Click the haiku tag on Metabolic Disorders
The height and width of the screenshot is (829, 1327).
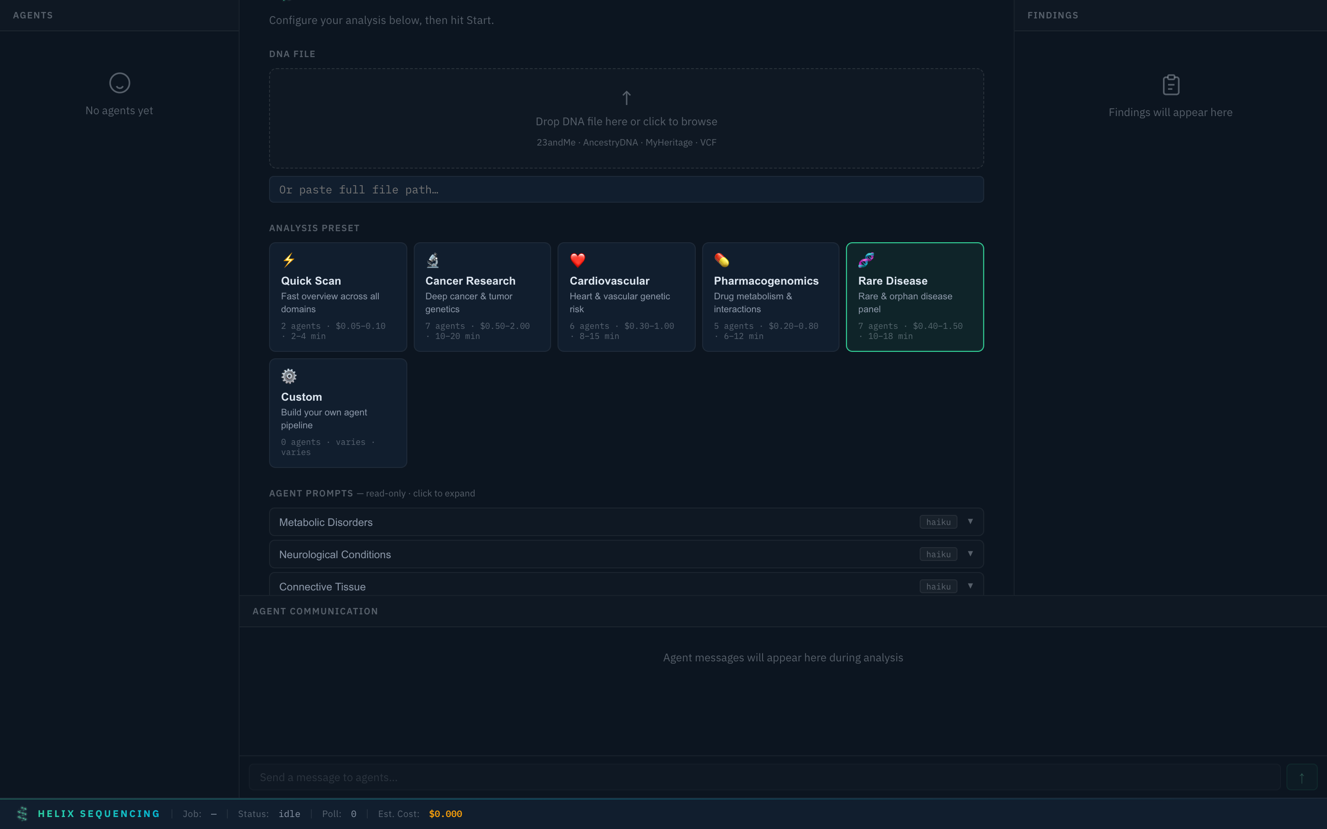pos(938,522)
